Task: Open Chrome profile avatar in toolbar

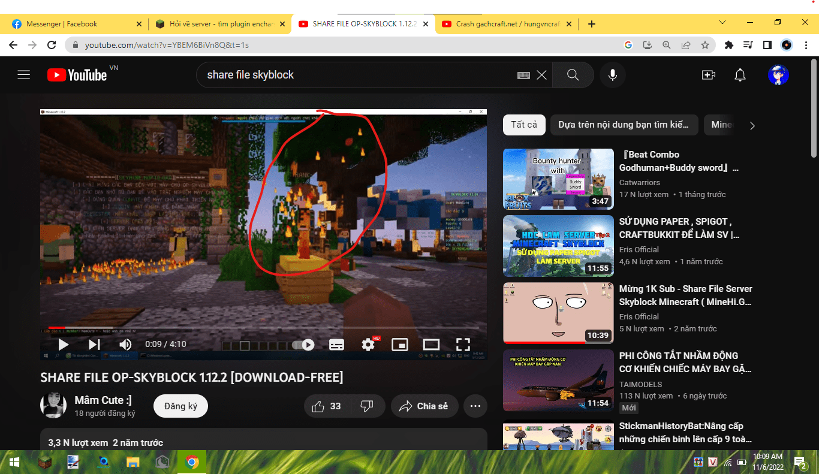Action: 787,45
